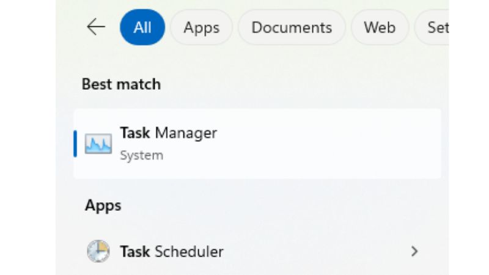Click the word Manager in the best match
This screenshot has height=275, width=489.
(x=186, y=133)
